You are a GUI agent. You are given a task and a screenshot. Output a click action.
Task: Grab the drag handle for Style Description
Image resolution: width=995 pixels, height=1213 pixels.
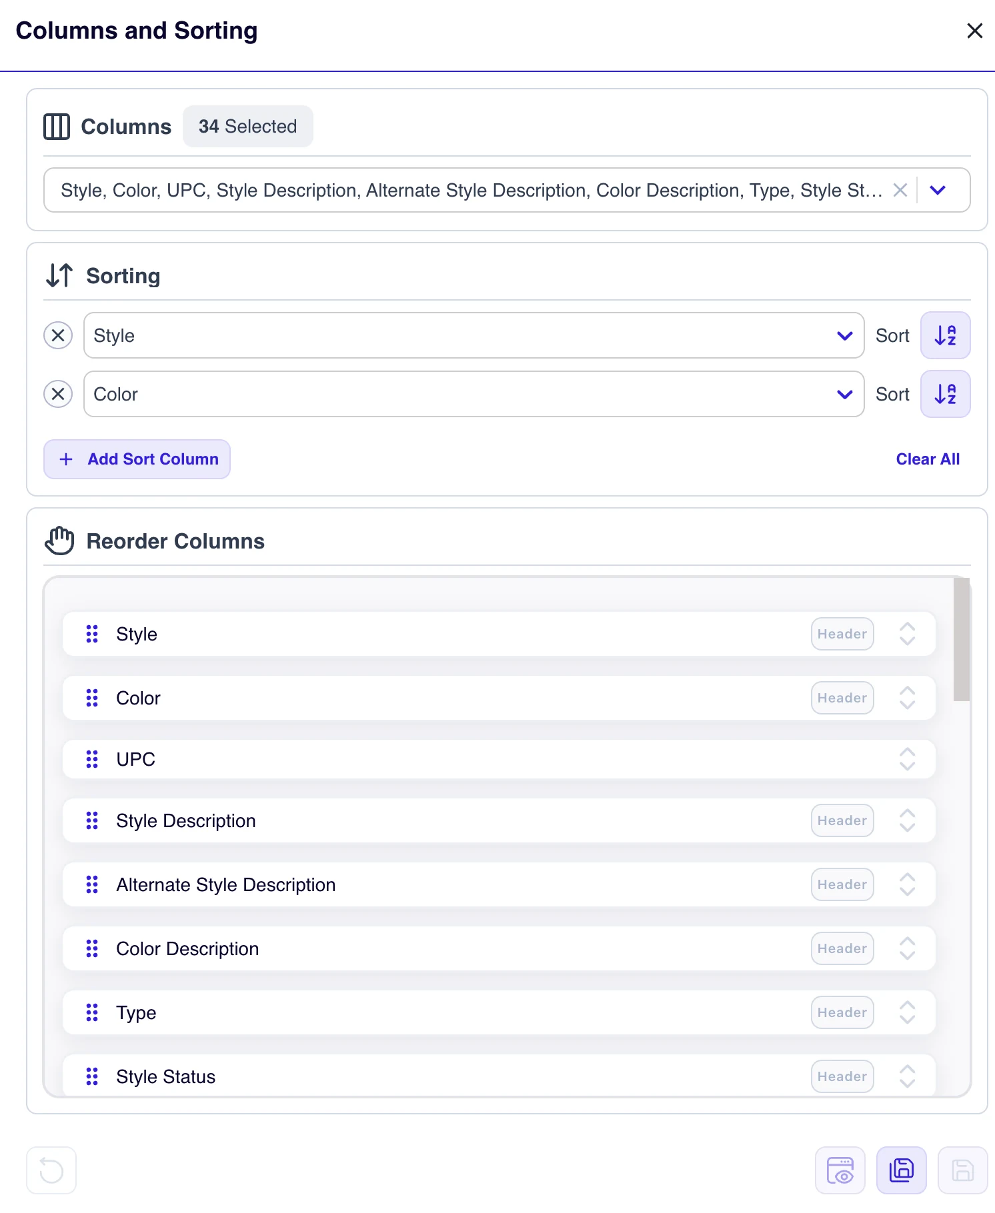point(92,820)
